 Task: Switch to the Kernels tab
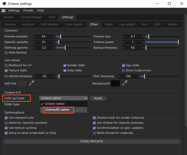[9, 17]
